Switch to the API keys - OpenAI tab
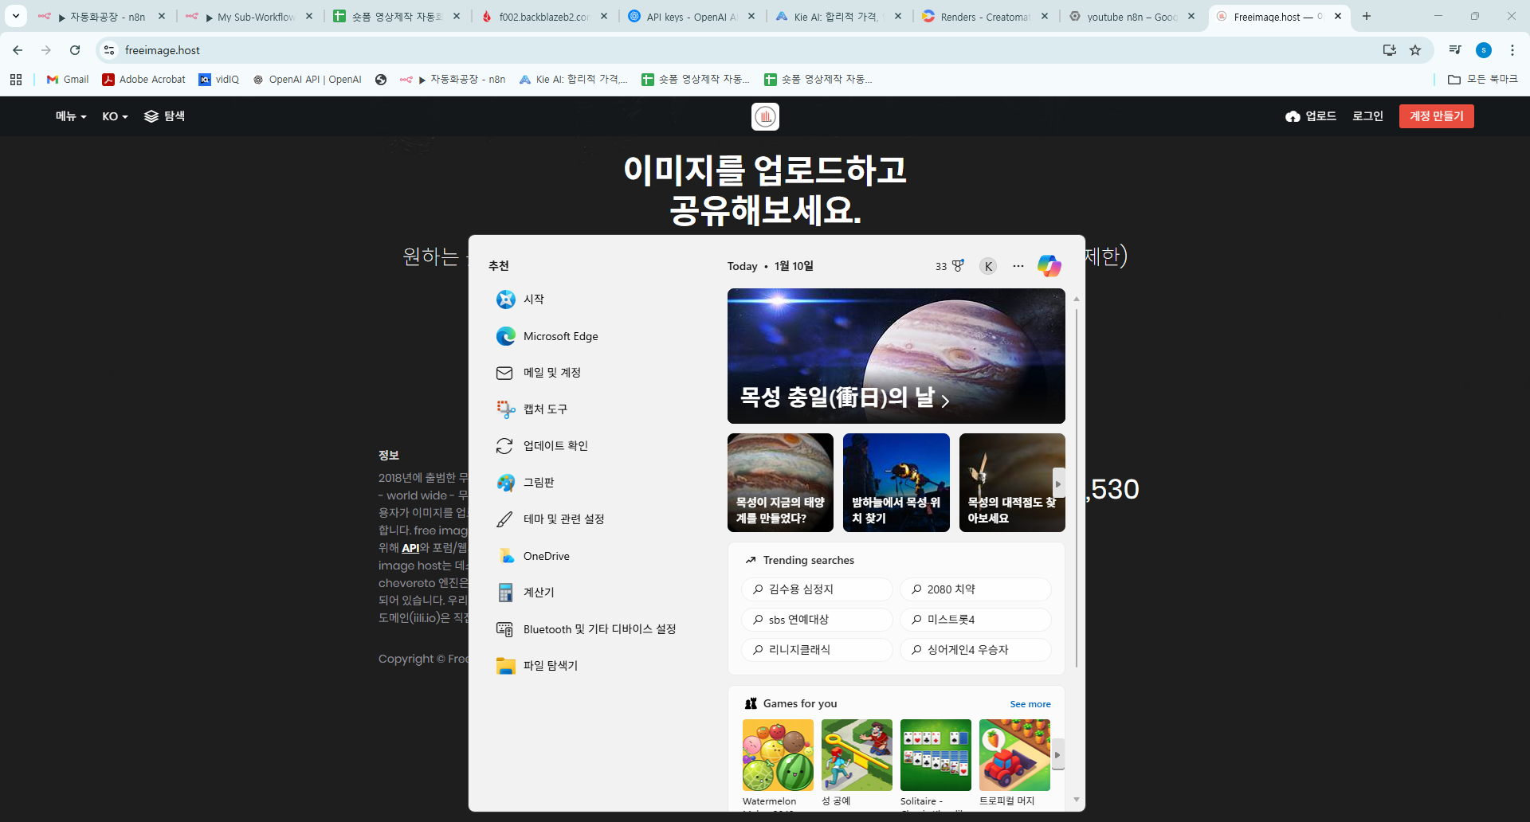 click(692, 17)
